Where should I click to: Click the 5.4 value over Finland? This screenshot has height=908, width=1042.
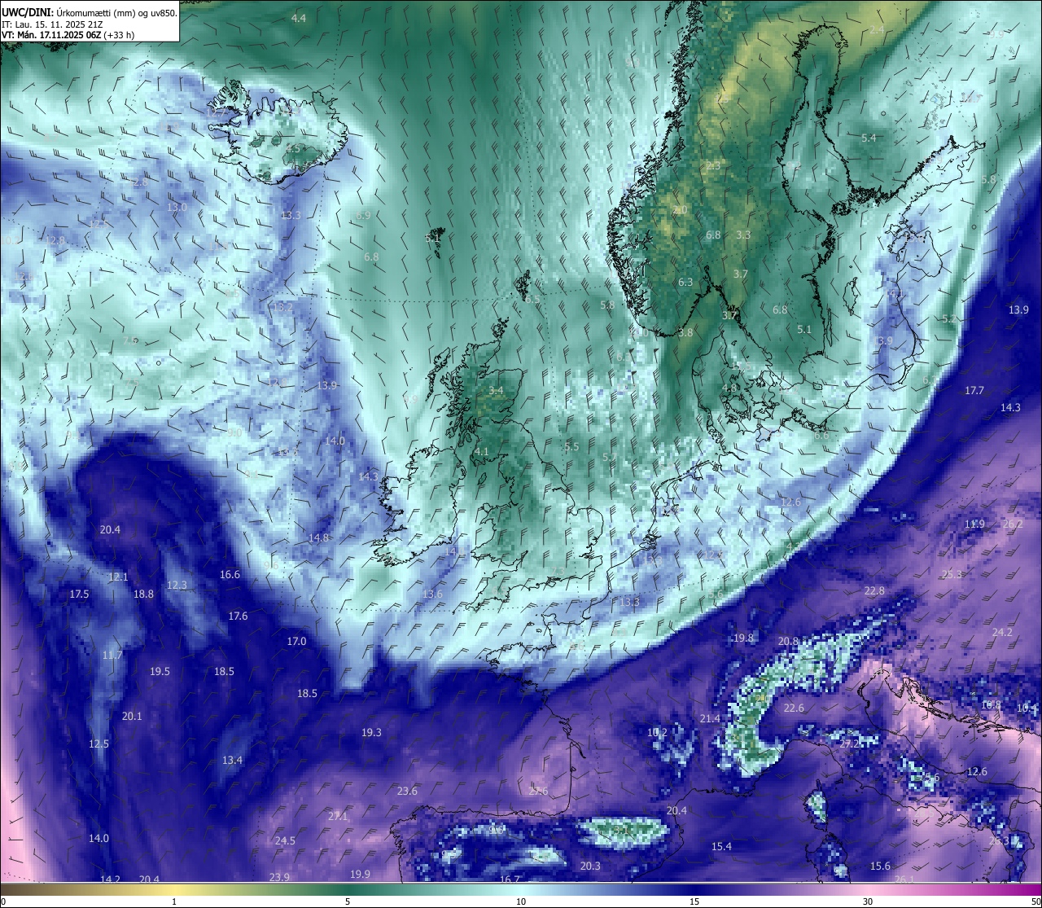point(869,138)
